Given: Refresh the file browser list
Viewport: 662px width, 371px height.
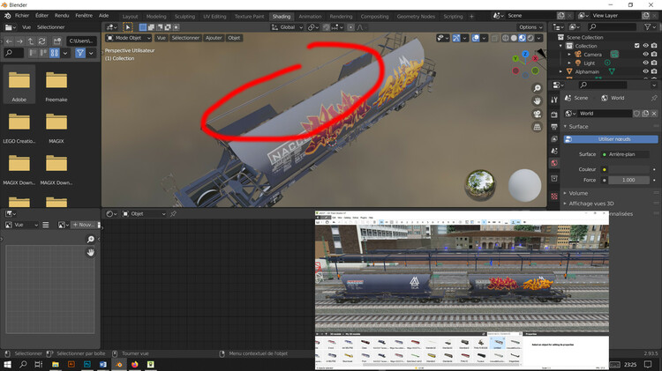Looking at the screenshot, I should (x=41, y=41).
